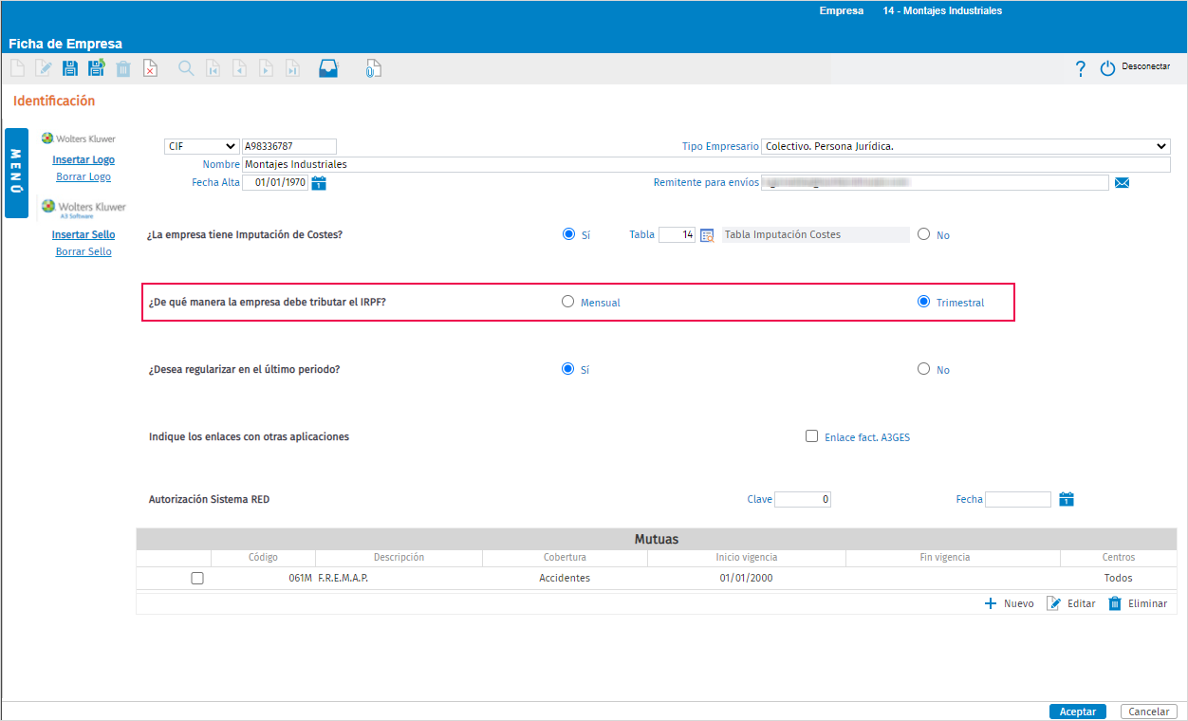The height and width of the screenshot is (721, 1188).
Task: Open the CIF document type dropdown
Action: pos(202,146)
